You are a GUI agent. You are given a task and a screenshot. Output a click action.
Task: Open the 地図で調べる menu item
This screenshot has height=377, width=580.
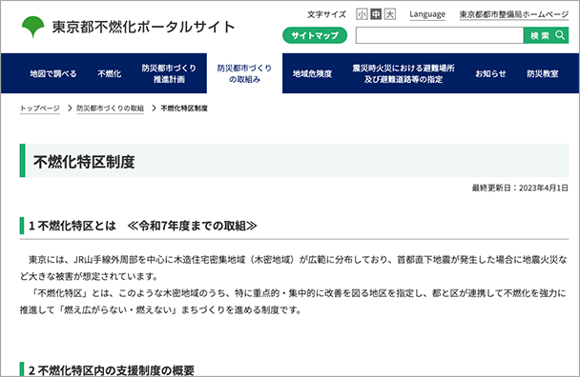click(x=53, y=73)
